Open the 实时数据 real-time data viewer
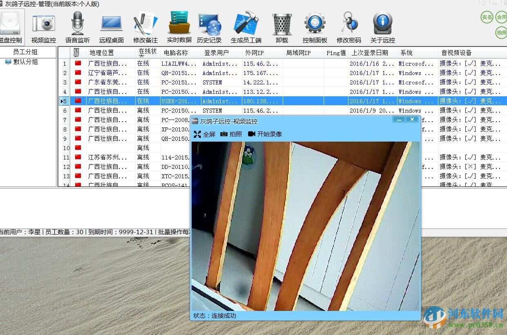 point(179,24)
